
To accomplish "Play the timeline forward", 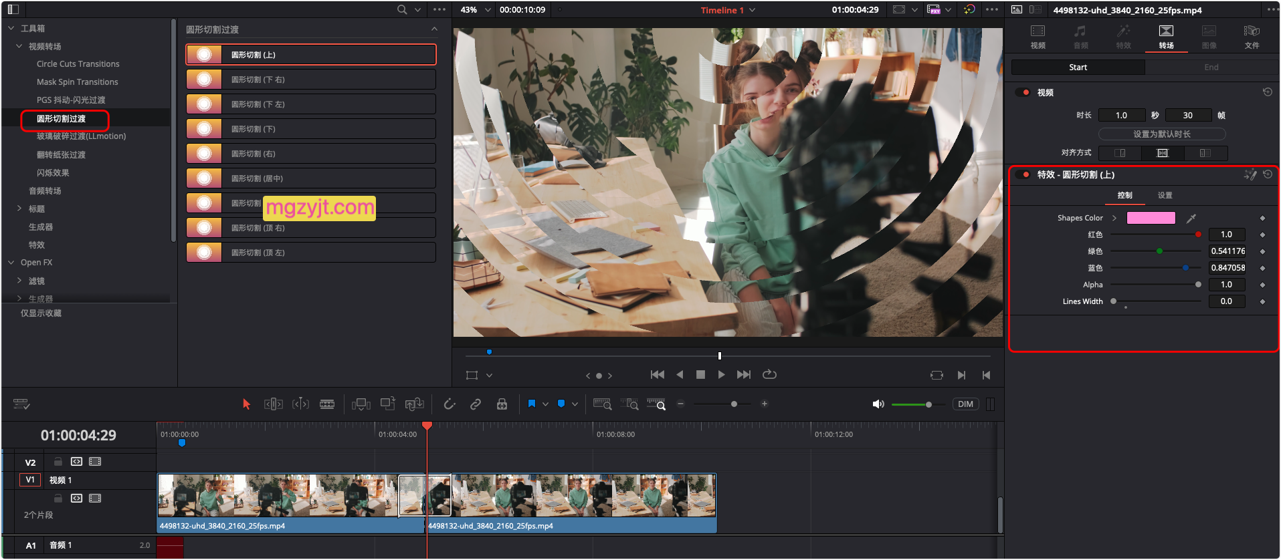I will point(721,375).
